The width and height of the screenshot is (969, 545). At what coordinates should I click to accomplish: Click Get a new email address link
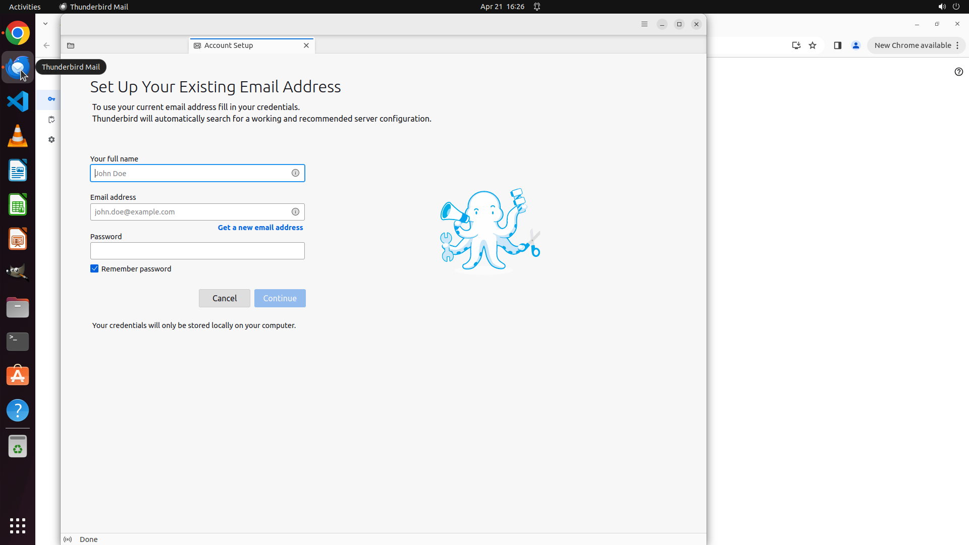260,228
